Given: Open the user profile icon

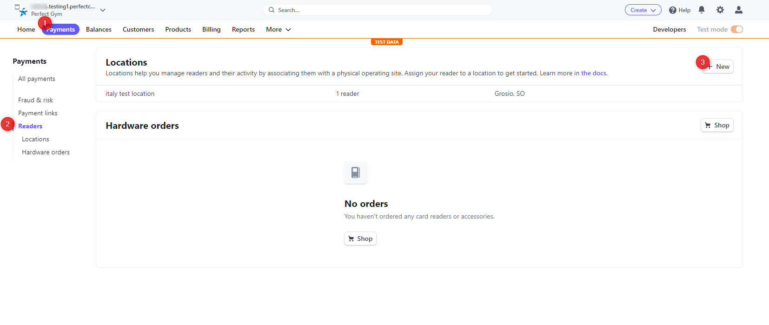Looking at the screenshot, I should click(738, 10).
